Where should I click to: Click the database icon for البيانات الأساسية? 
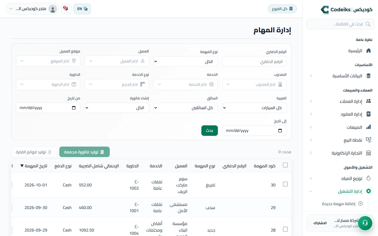click(x=368, y=76)
